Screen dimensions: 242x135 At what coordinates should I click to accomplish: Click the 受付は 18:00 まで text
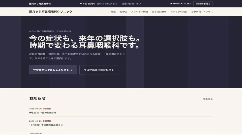click(107, 4)
